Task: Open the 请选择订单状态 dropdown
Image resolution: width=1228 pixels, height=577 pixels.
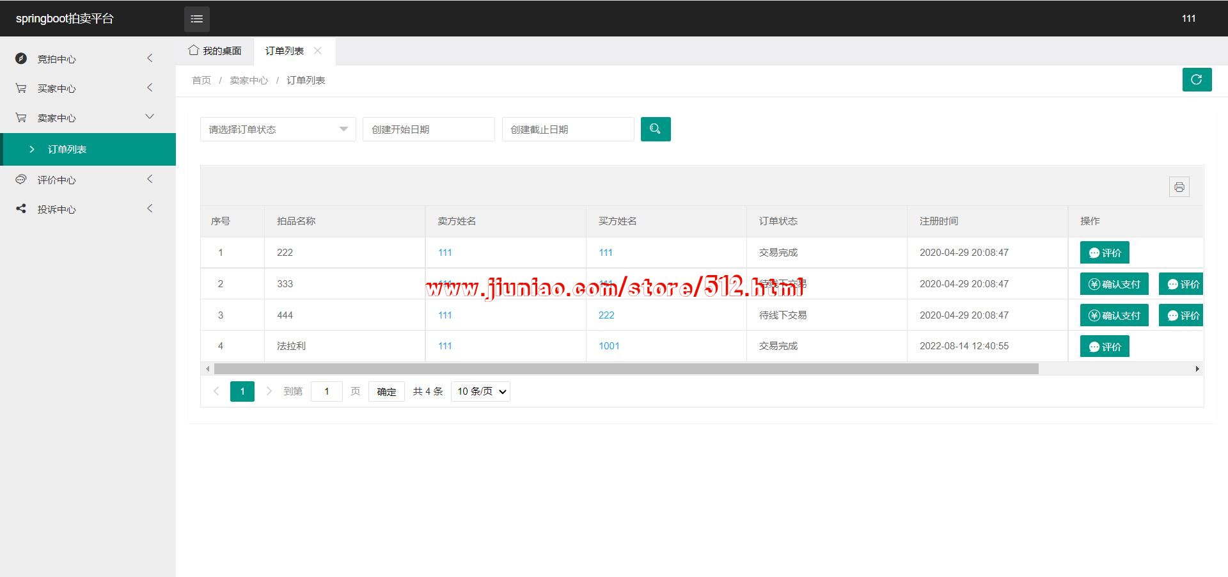Action: (278, 129)
